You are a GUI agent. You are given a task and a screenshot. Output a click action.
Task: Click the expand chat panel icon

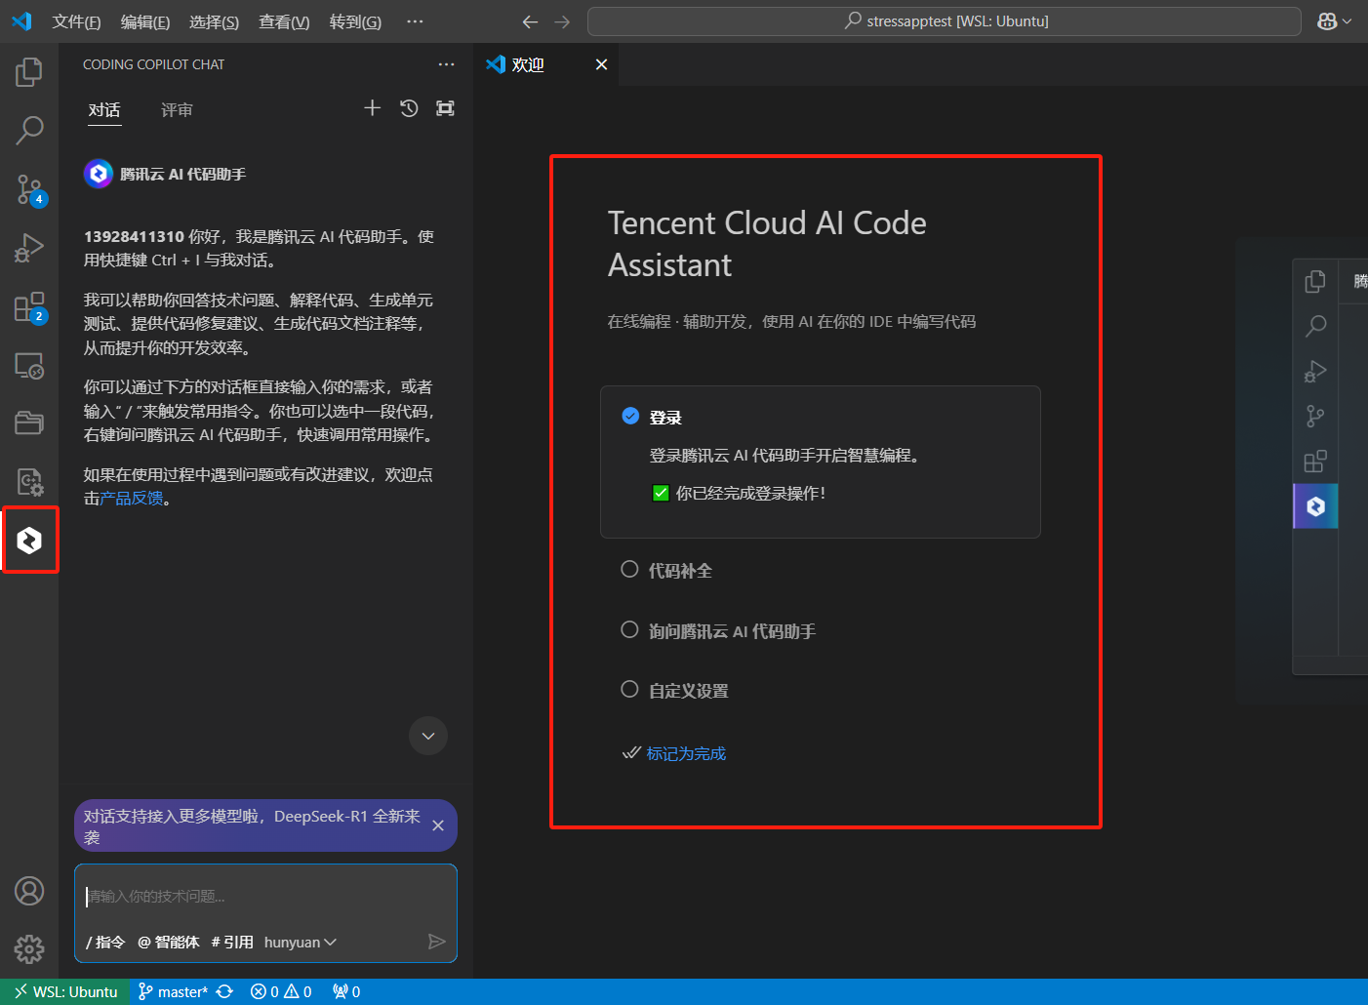click(445, 108)
